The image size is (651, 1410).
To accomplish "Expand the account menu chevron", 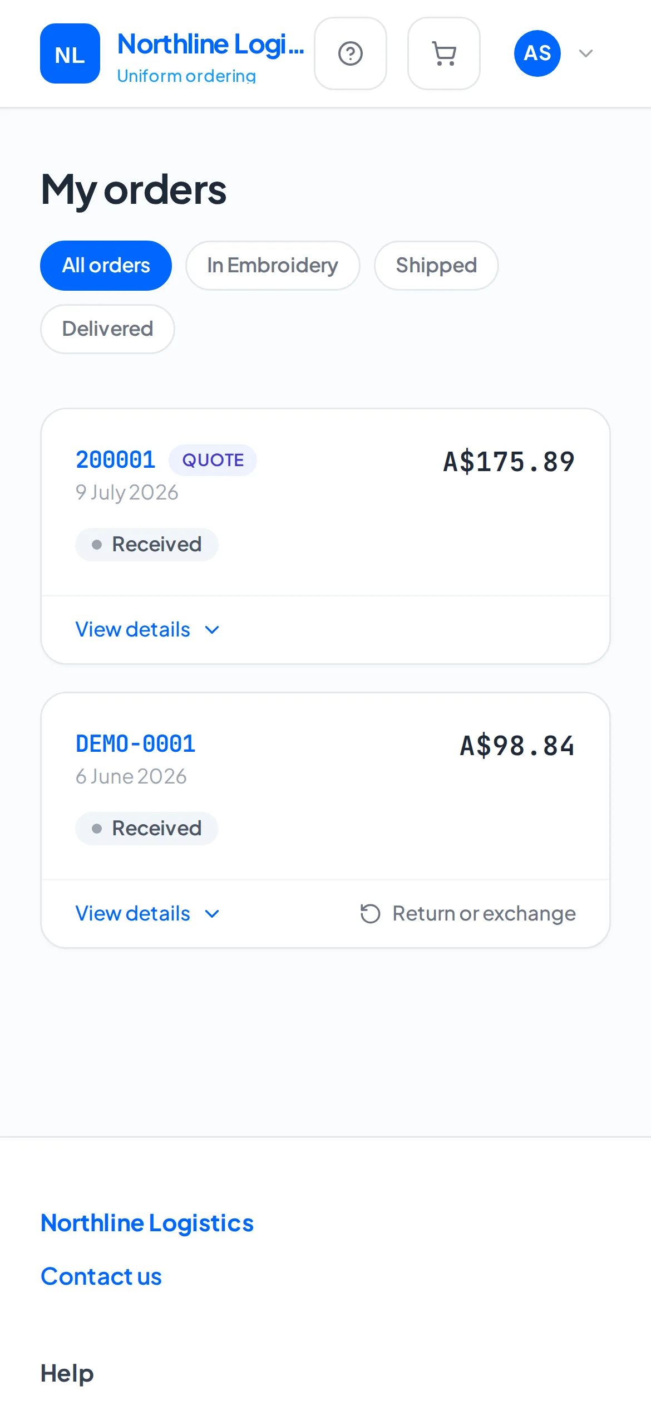I will (586, 53).
